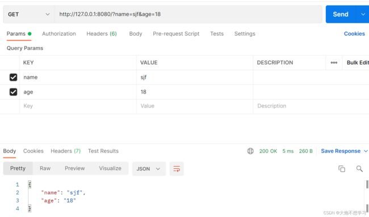The image size is (369, 217).
Task: Click the Bulk Edit link
Action: tap(358, 63)
